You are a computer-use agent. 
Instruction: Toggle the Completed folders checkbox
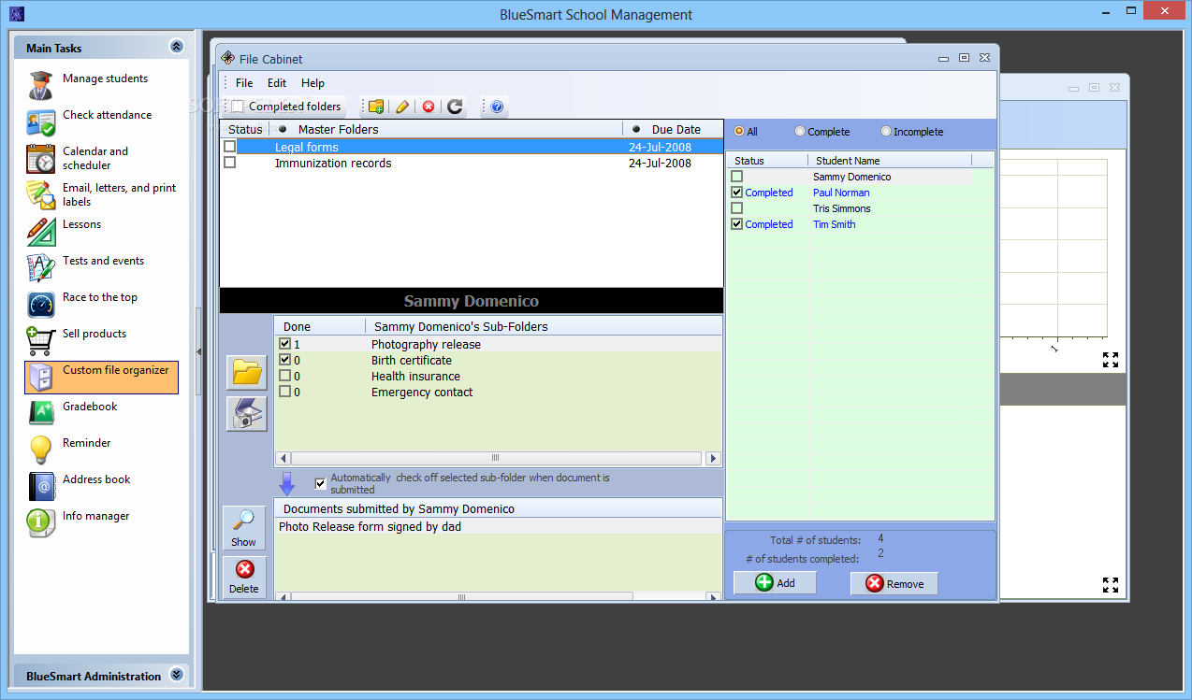tap(238, 107)
